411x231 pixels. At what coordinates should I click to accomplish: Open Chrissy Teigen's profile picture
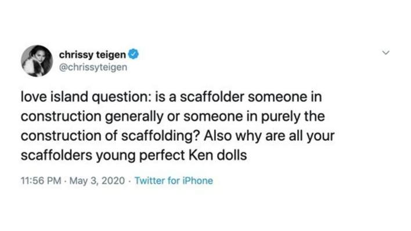(37, 61)
